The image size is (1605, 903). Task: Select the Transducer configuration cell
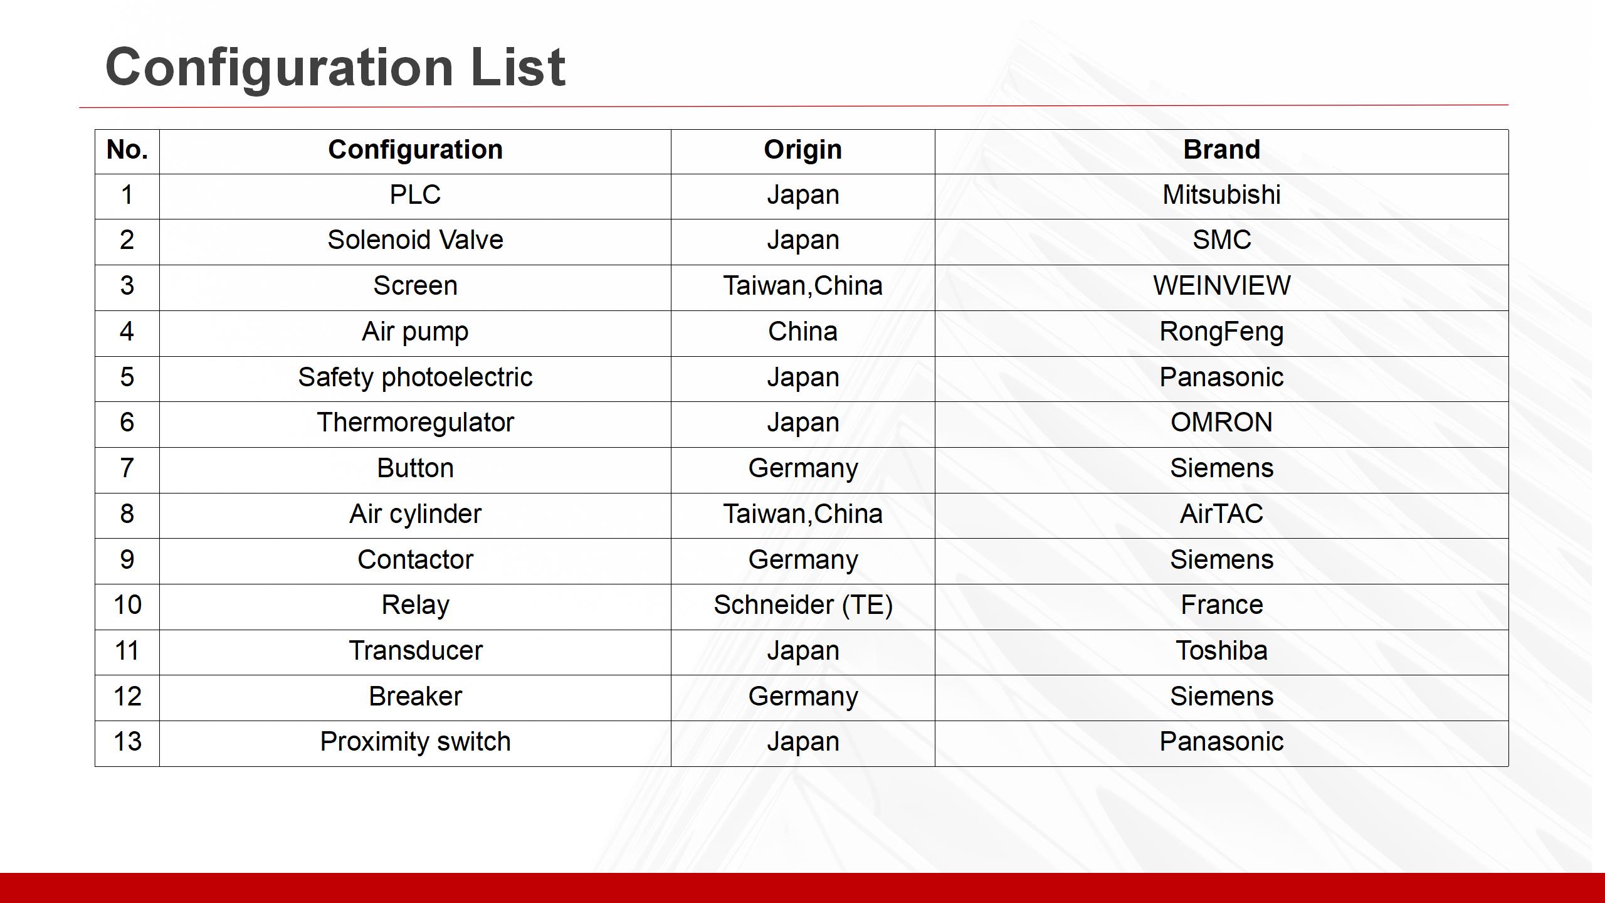pos(415,651)
